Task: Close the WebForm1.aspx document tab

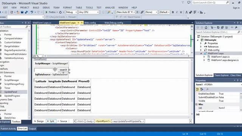Action: (82, 23)
